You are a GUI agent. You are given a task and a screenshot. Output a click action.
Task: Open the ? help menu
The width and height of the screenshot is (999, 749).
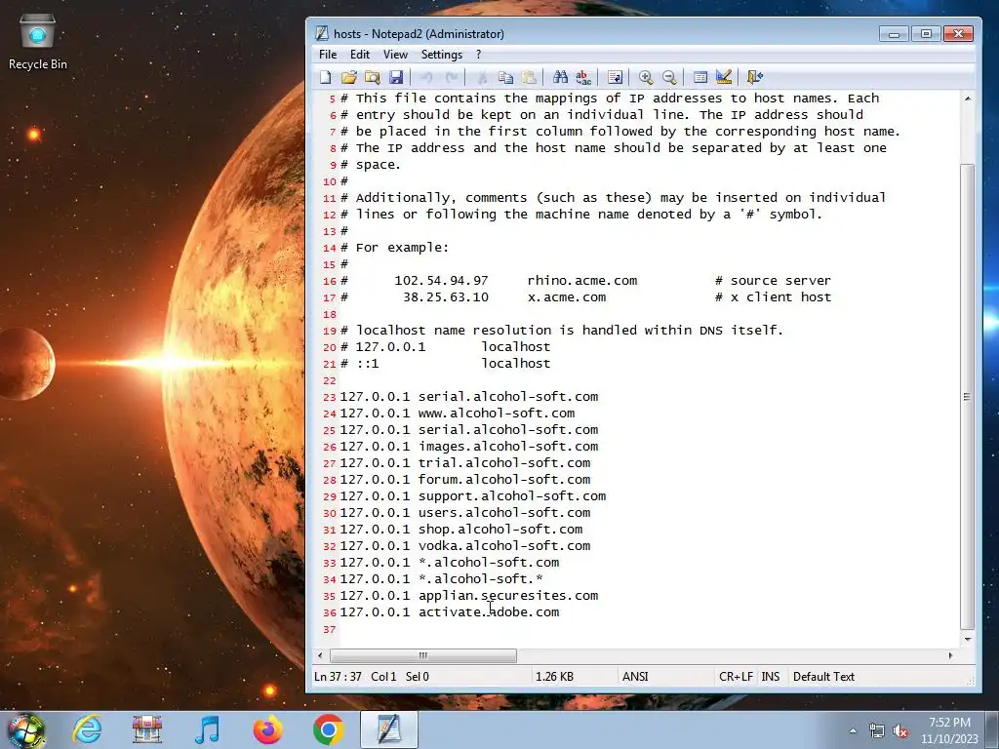[478, 55]
